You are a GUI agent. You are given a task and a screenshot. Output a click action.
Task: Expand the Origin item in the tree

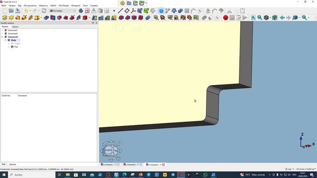point(9,44)
